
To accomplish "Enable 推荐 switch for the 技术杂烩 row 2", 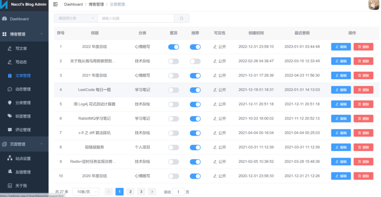I will tap(195, 61).
